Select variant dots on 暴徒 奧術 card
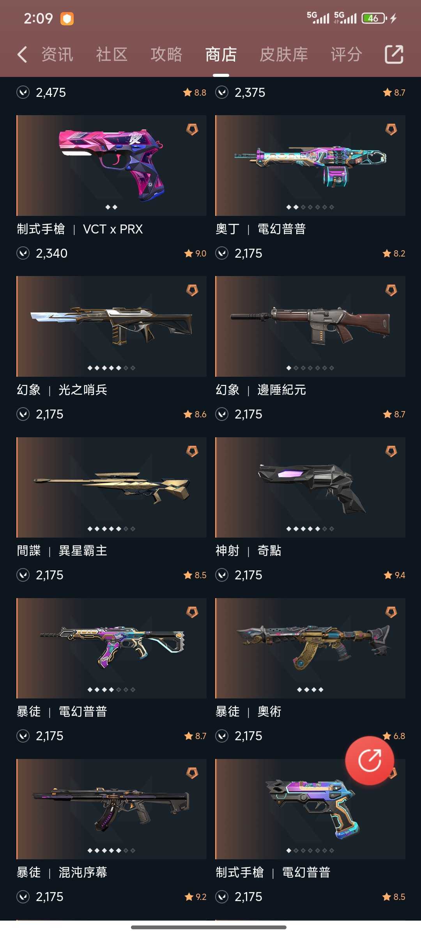 [310, 690]
